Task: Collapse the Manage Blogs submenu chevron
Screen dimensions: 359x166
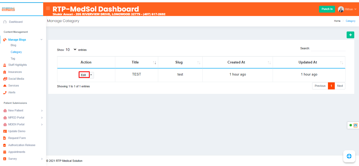Action: pyautogui.click(x=41, y=40)
